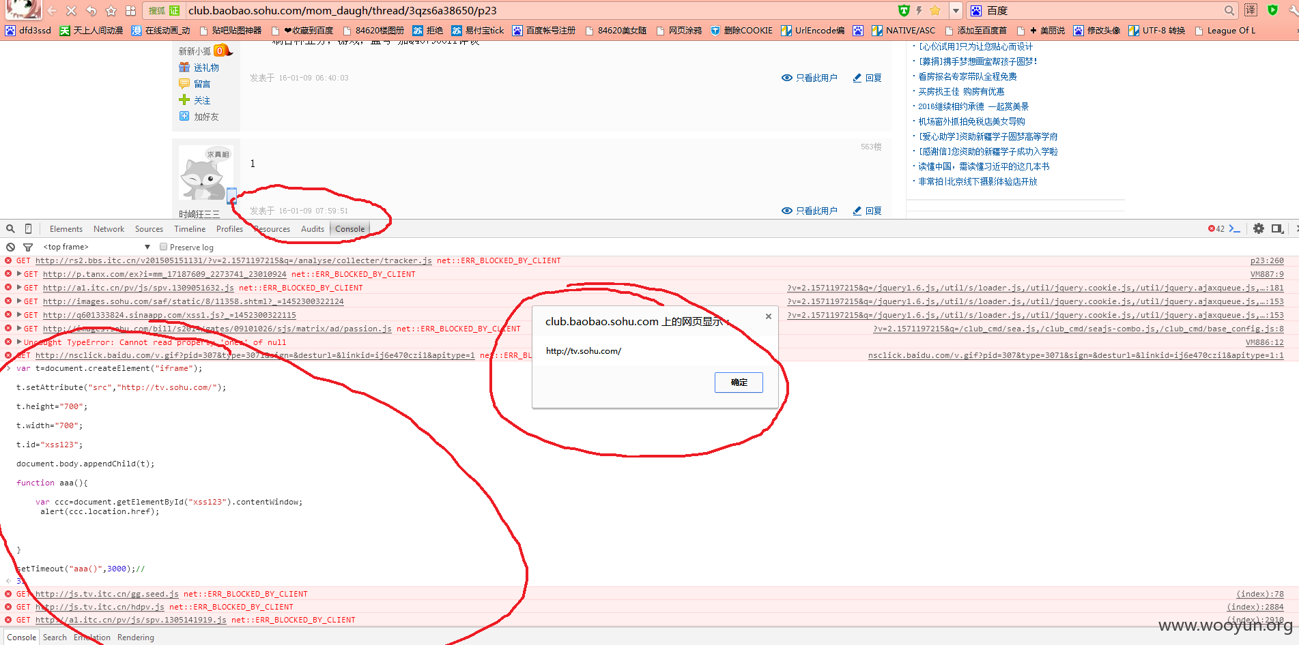Click the red error count 42 indicator
Screen dimensions: 1299x645
[x=1216, y=229]
